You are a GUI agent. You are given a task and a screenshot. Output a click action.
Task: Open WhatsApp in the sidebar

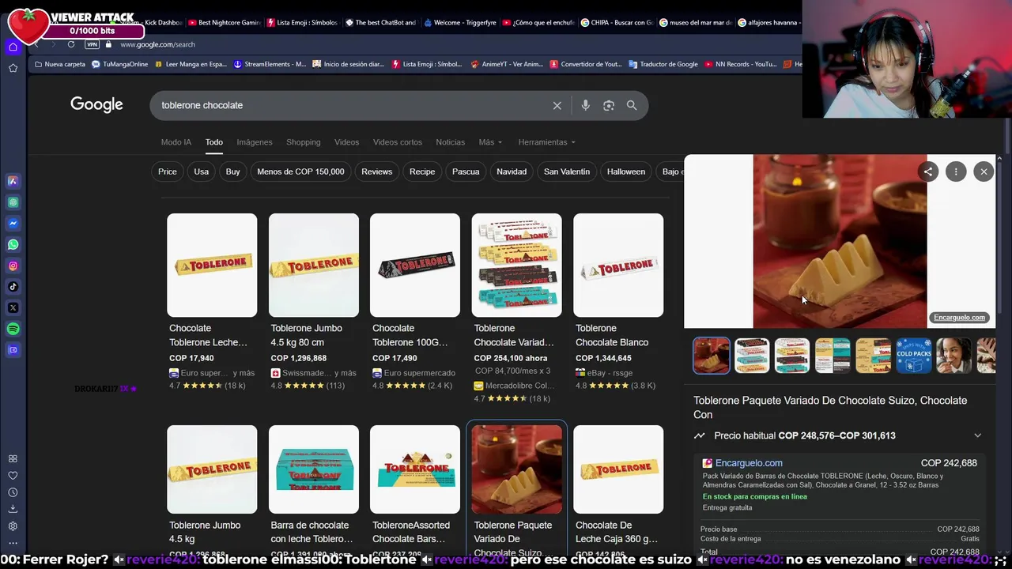(x=13, y=244)
